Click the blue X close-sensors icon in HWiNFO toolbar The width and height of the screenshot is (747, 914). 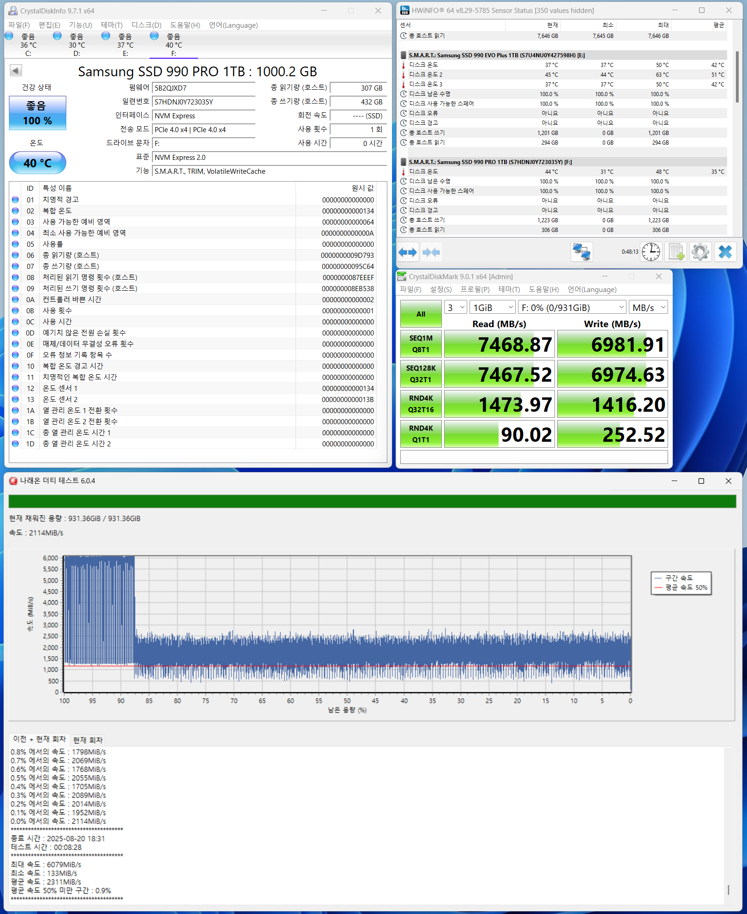click(725, 252)
